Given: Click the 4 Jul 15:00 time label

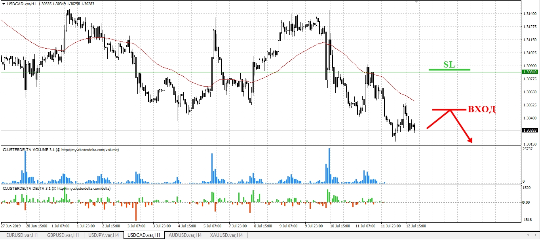Looking at the screenshot, I should coord(187,227).
